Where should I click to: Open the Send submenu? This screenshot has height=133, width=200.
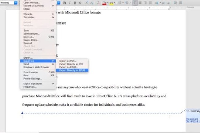(x=38, y=64)
